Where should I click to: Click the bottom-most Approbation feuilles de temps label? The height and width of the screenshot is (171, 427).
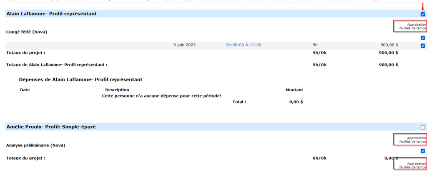[x=410, y=165]
